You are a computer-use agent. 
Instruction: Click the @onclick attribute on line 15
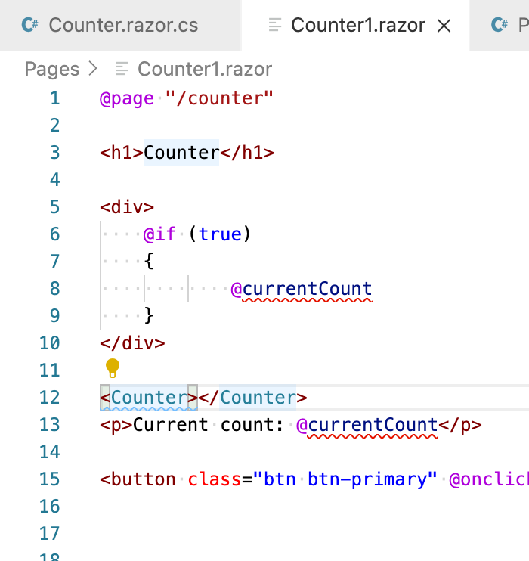(489, 479)
